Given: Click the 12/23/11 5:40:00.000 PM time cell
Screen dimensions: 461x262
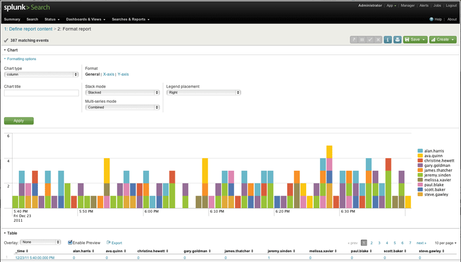Looking at the screenshot, I should [x=35, y=258].
